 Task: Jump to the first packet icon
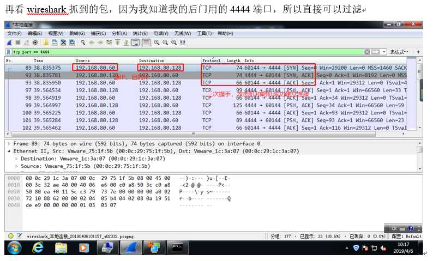[x=118, y=43]
